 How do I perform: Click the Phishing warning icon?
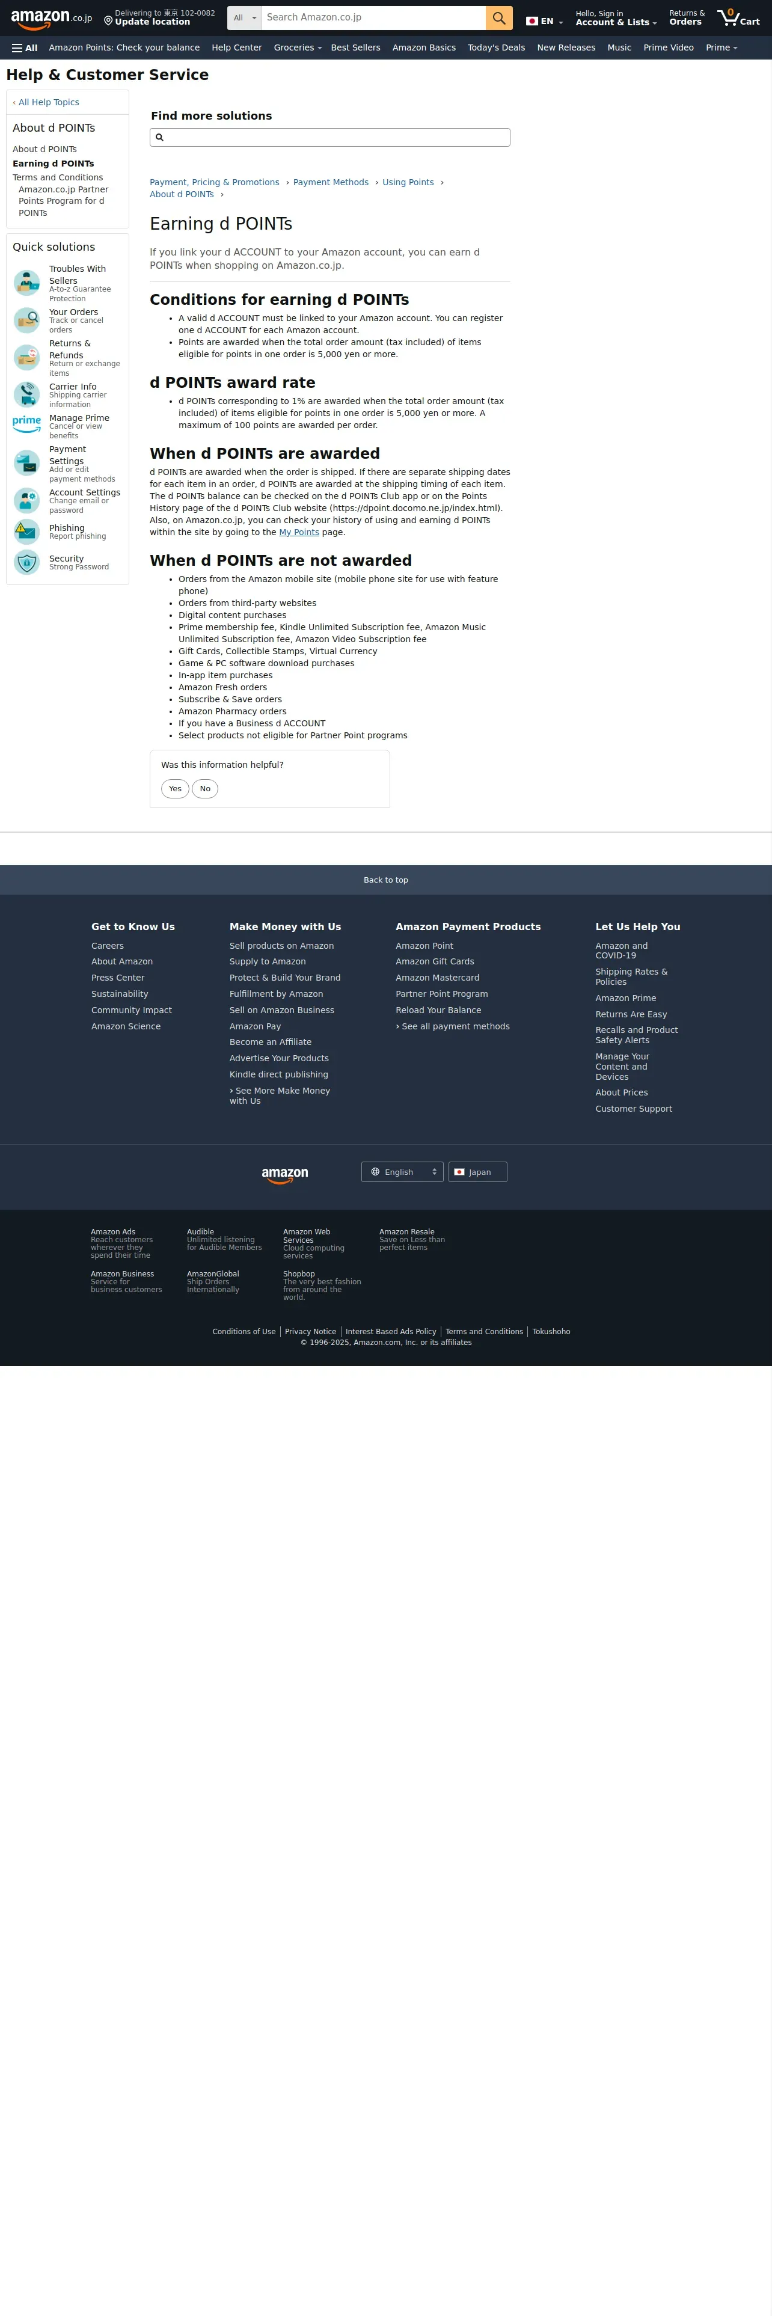coord(27,532)
